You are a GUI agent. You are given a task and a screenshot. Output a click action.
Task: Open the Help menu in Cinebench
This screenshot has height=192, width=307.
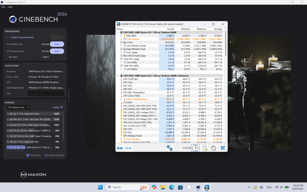[x=10, y=7]
